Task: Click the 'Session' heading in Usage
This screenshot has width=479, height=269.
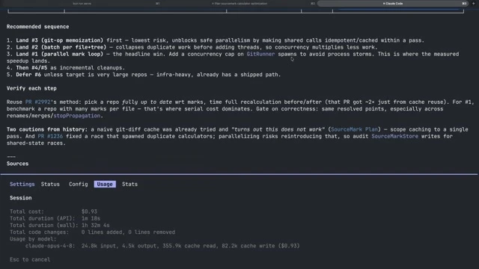Action: coord(20,198)
